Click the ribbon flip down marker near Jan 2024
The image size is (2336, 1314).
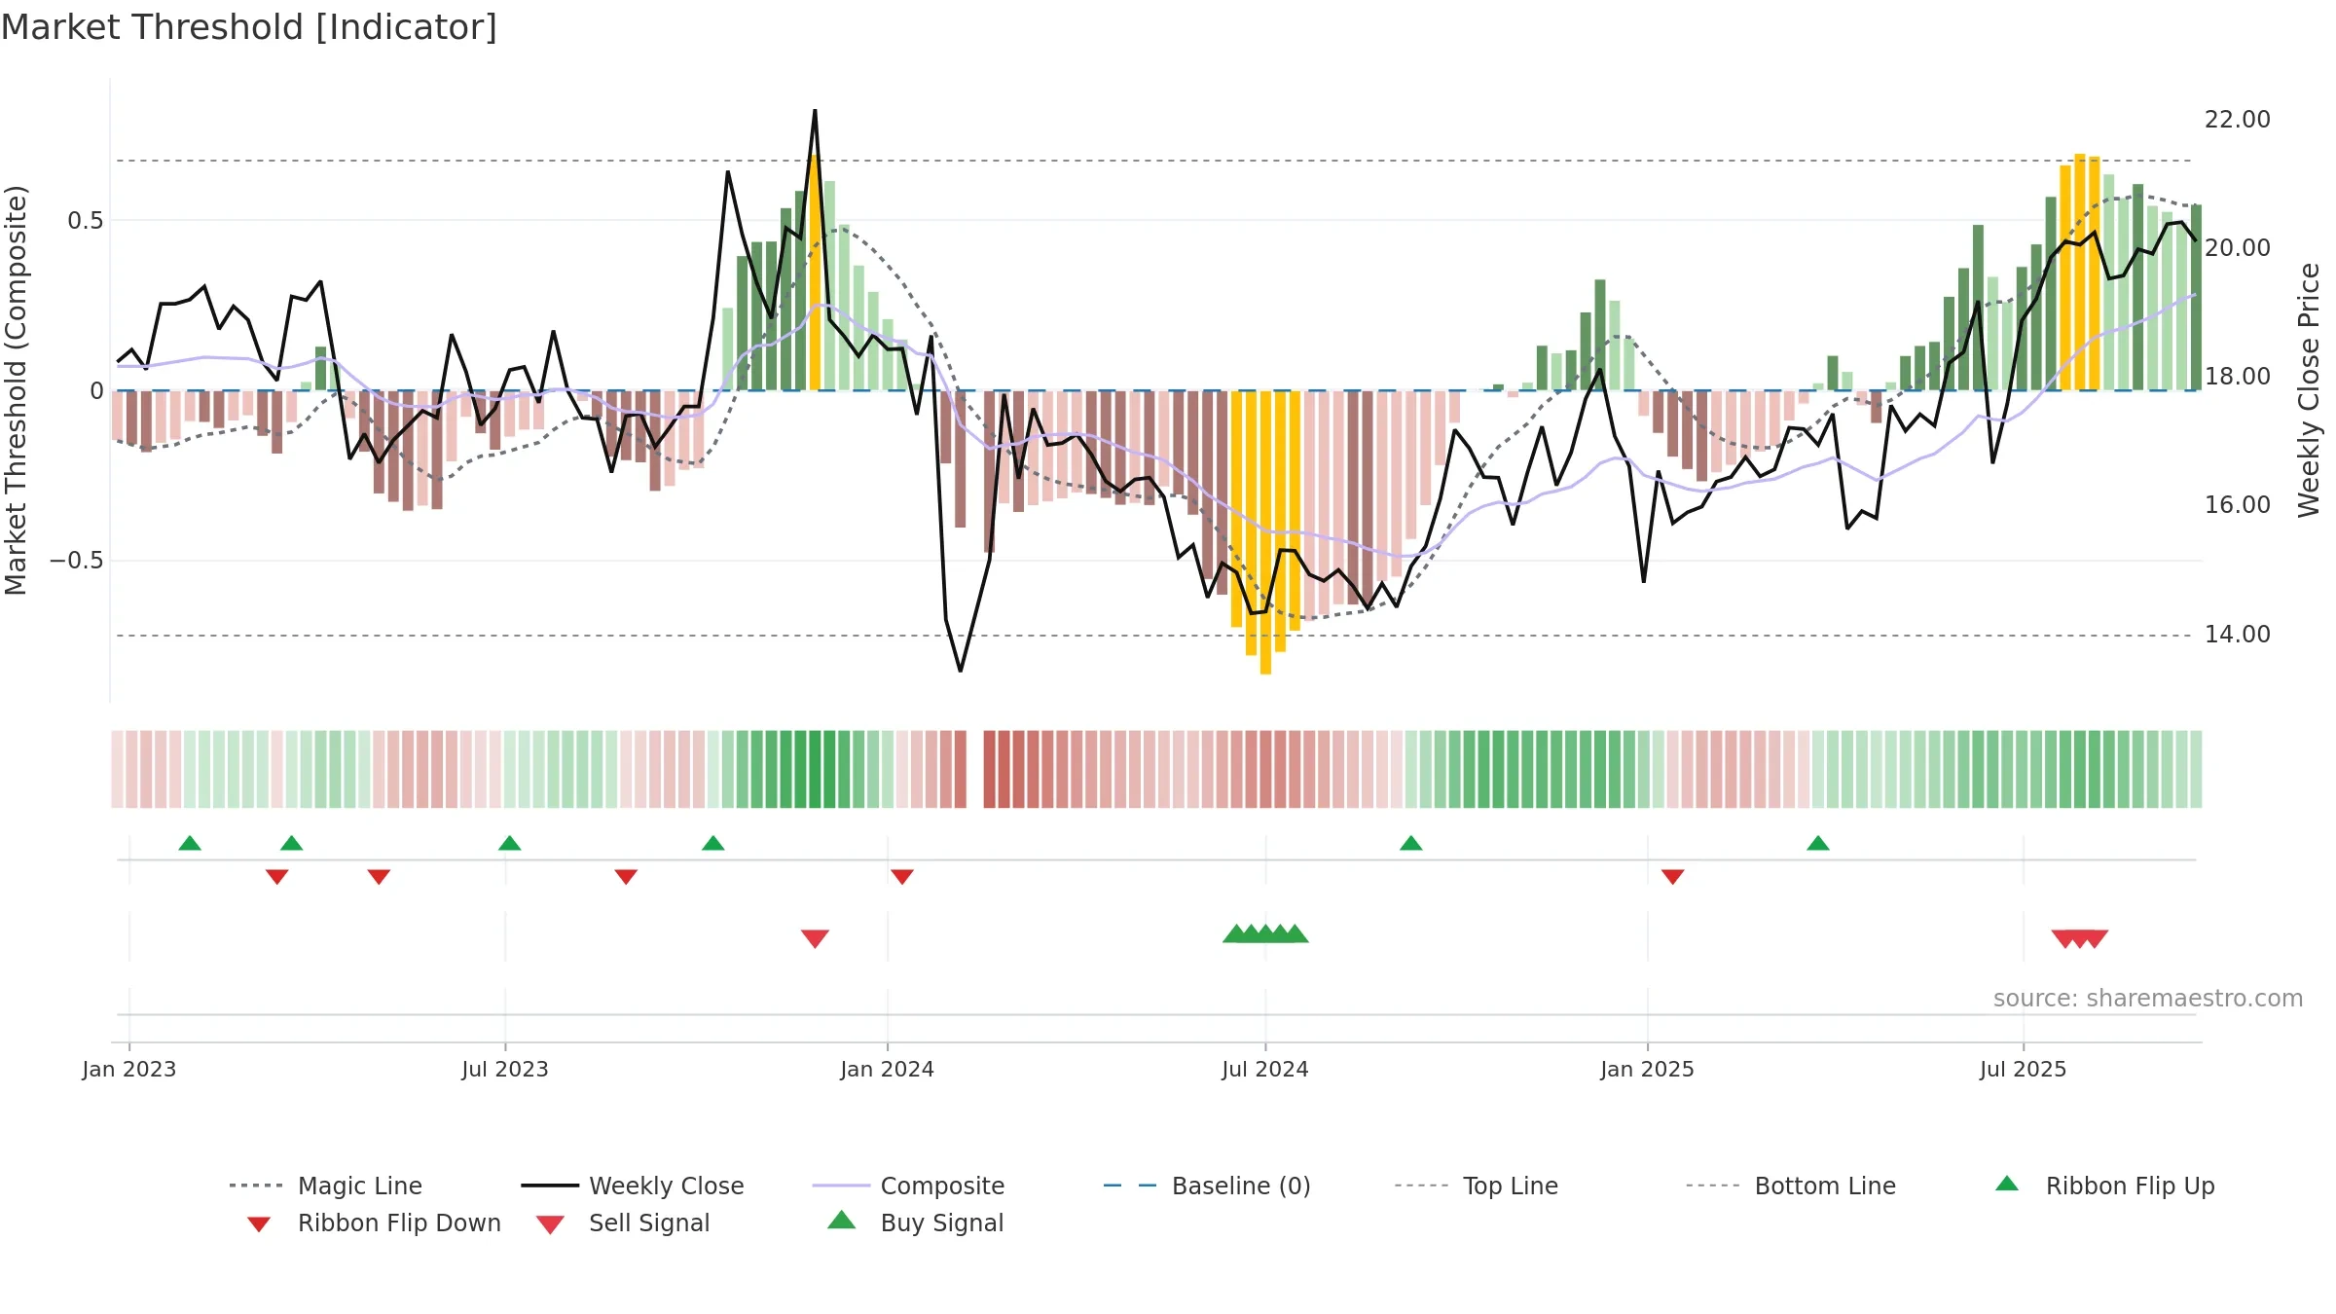click(x=902, y=876)
